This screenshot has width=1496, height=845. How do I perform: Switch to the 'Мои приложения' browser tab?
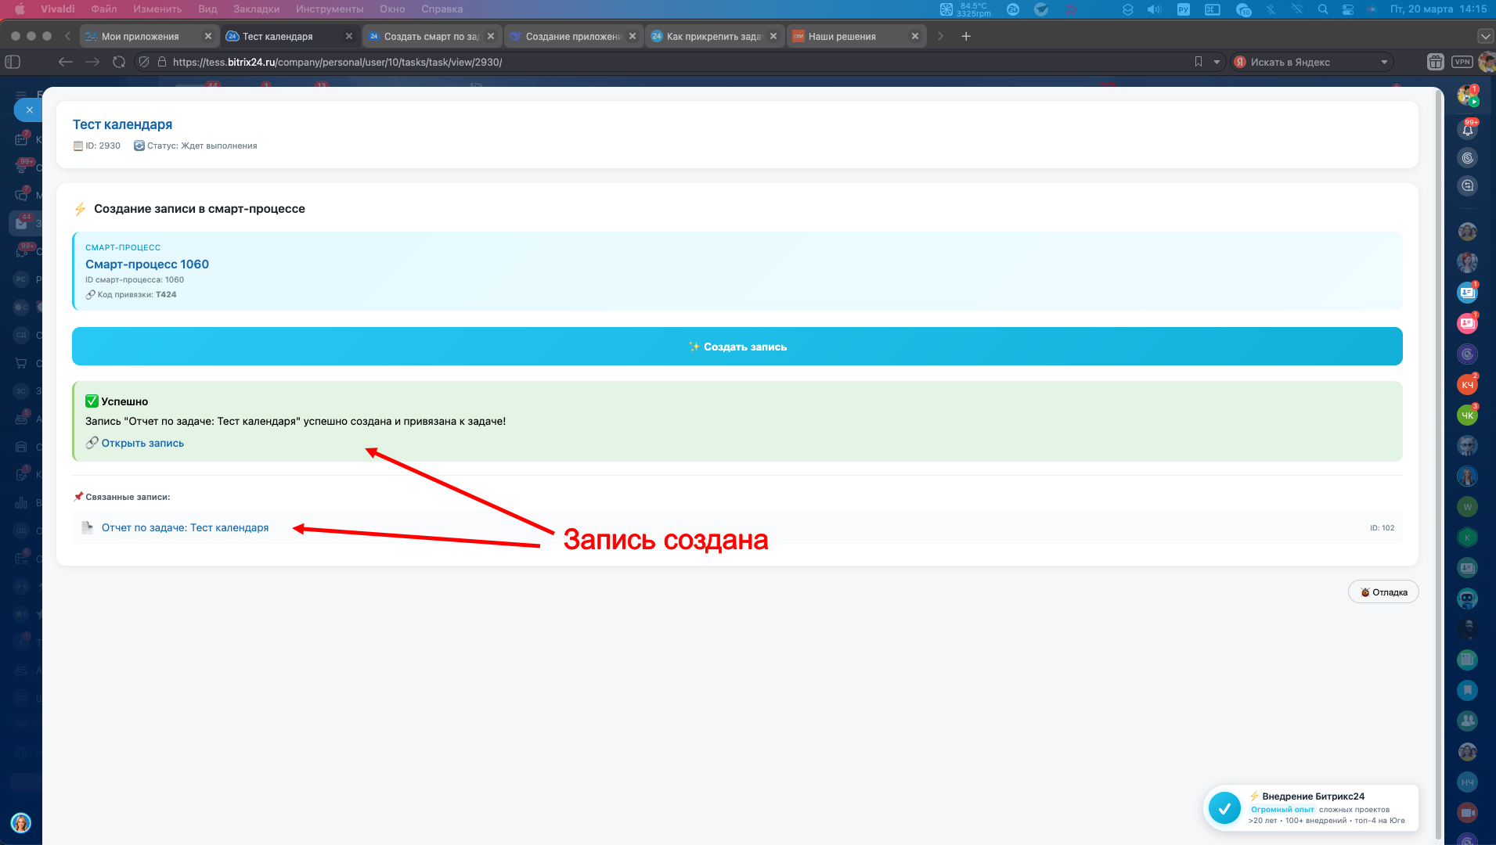pos(140,37)
